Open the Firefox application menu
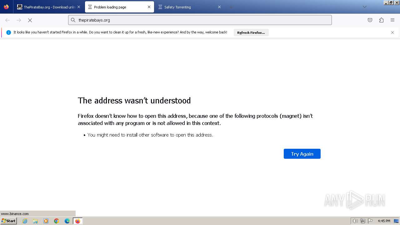The image size is (400, 225). click(392, 20)
